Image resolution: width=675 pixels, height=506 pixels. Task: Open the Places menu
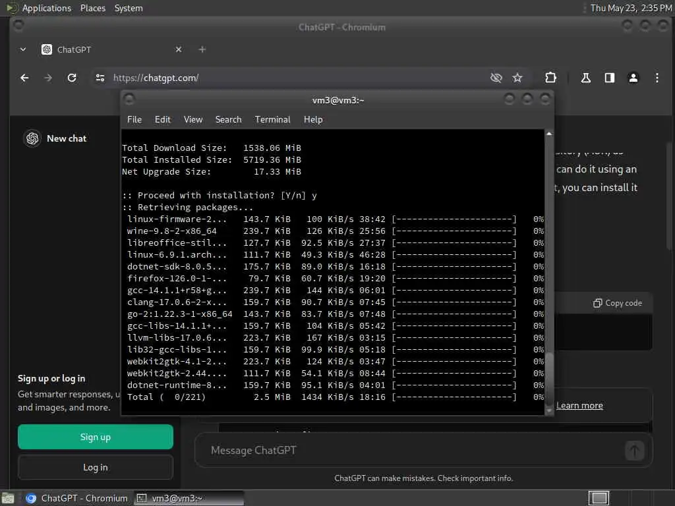point(93,8)
